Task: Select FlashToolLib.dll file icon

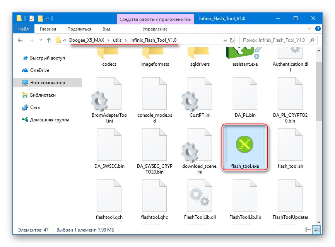Action: tap(200, 196)
